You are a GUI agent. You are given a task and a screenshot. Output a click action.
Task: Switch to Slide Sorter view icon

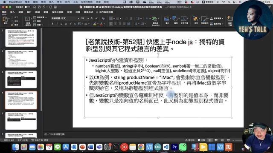click(216, 140)
